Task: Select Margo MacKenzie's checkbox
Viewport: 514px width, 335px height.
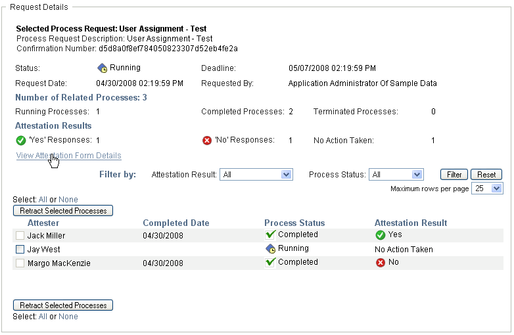Action: click(x=20, y=263)
